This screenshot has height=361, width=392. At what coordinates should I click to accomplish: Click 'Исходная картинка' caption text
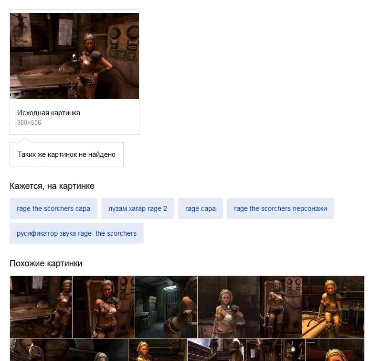(x=49, y=113)
